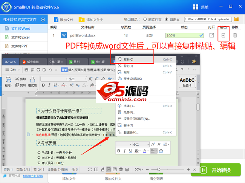Click the zoom in plus button

(188, 169)
